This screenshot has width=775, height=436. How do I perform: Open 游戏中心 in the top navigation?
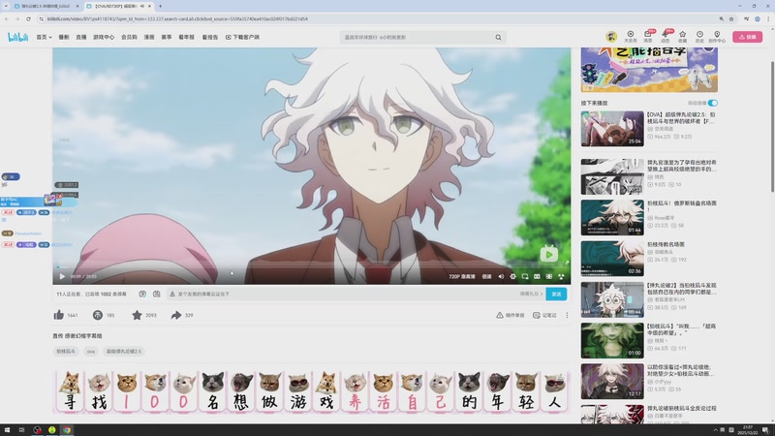[x=104, y=37]
